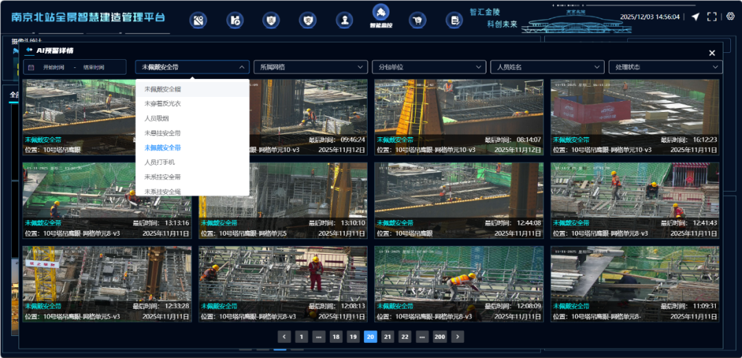Click the first map icon in navigation bar

tap(199, 21)
